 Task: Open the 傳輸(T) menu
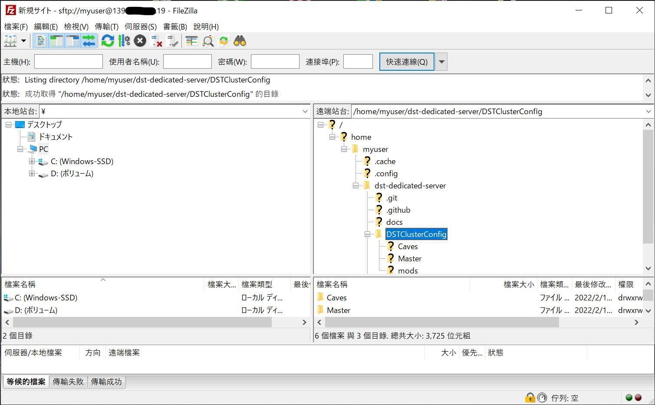[x=107, y=26]
